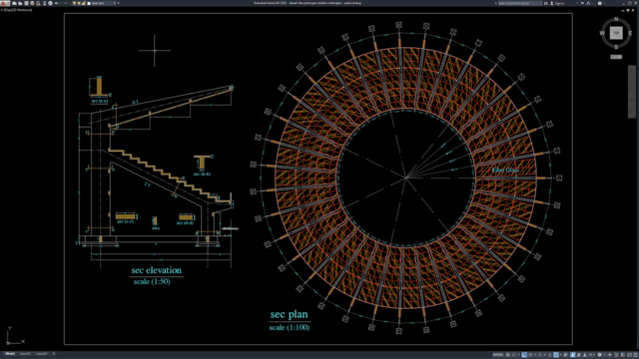Click the Save icon in Quick Access toolbar
This screenshot has height=359, width=639.
[27, 3]
